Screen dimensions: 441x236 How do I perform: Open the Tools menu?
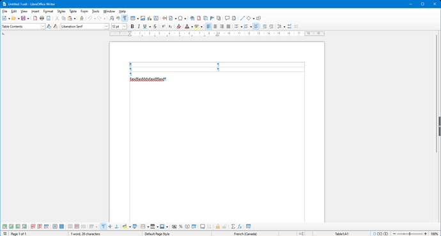pos(96,11)
